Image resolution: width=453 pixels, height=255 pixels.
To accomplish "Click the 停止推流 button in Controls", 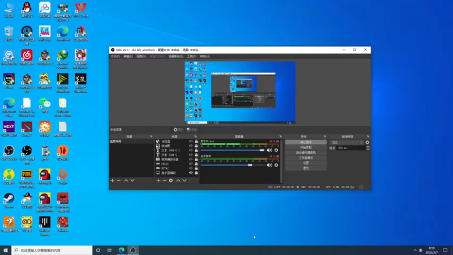I will pyautogui.click(x=306, y=142).
